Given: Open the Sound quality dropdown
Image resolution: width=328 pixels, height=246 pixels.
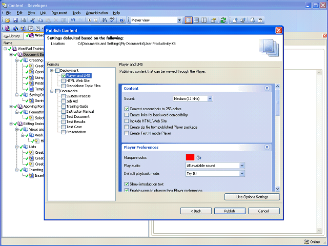Looking at the screenshot, I should point(210,98).
